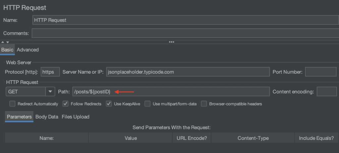
Task: Select the Parameters tab
Action: (19, 117)
